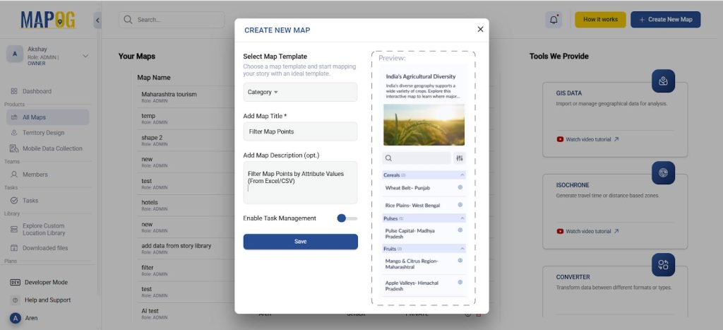Click the MAPOG logo

[x=47, y=20]
